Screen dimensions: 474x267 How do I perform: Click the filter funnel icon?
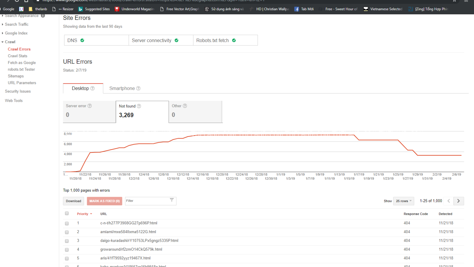tap(172, 200)
